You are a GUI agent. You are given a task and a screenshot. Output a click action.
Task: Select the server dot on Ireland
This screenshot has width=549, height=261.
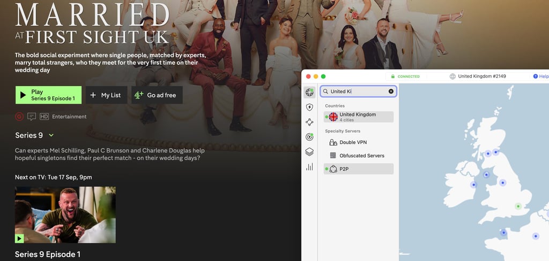tap(473, 185)
